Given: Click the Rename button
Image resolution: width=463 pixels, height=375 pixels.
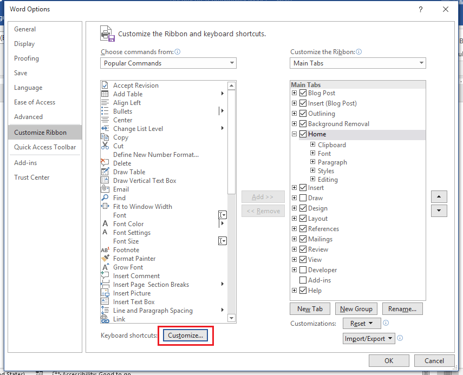Looking at the screenshot, I should 402,309.
